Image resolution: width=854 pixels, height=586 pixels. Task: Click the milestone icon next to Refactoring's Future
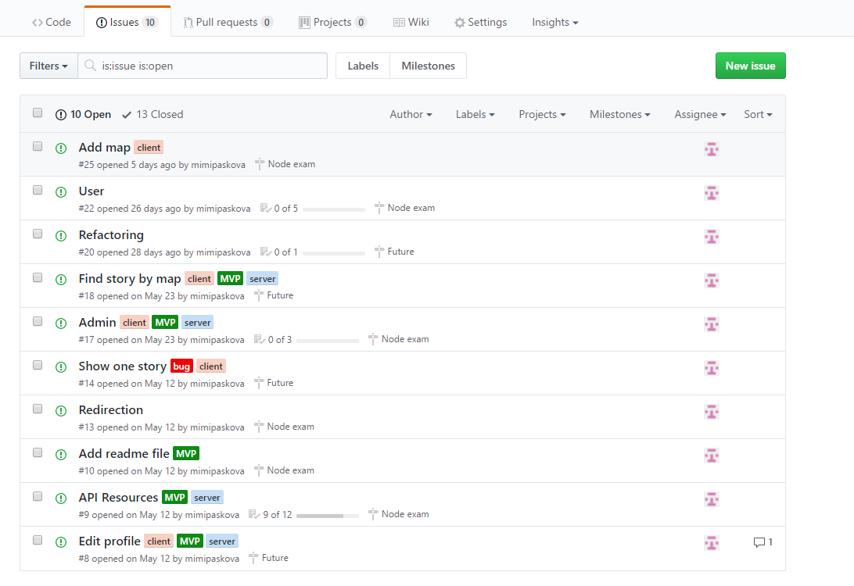click(x=379, y=252)
